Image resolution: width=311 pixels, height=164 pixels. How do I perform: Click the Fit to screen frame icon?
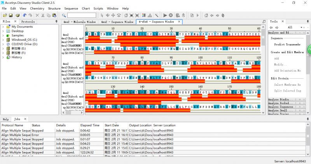(x=131, y=15)
